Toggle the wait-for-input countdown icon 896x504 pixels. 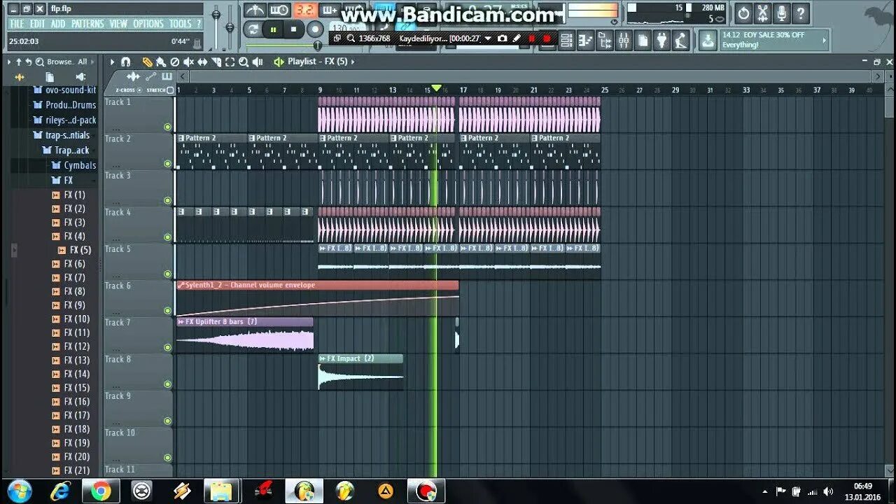279,10
